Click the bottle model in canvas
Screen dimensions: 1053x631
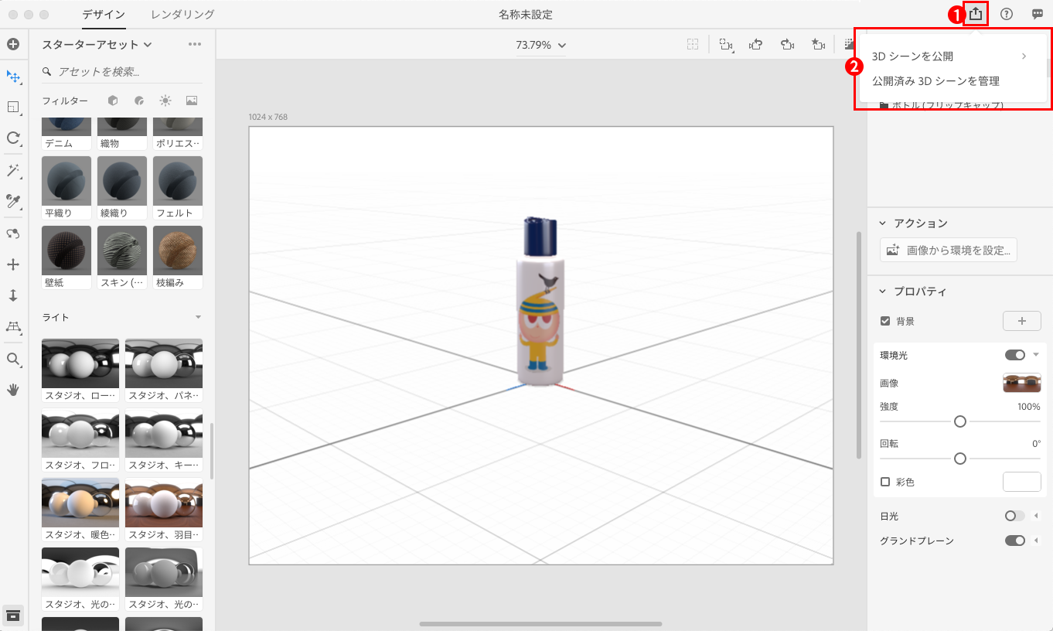click(540, 302)
